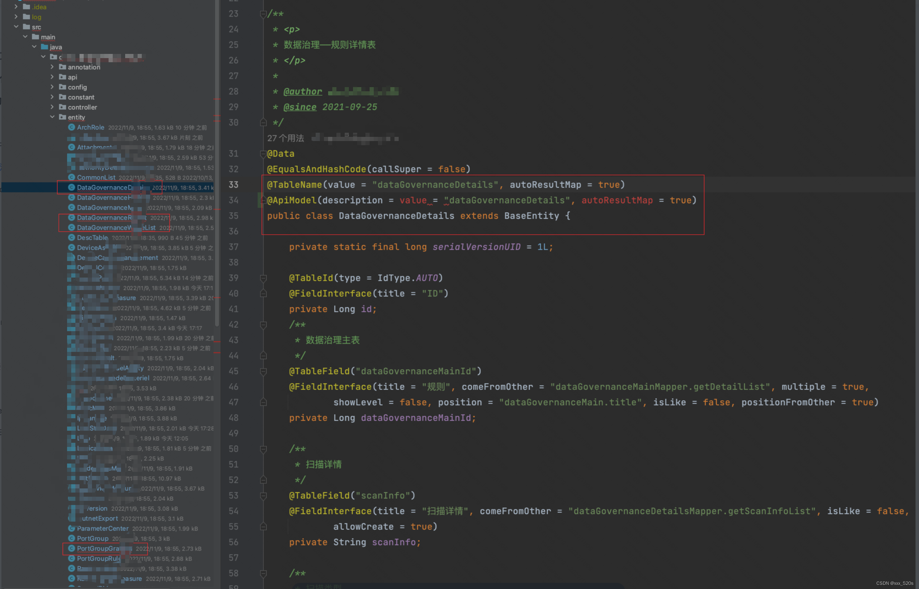Click the src folder icon
919x589 pixels.
26,26
